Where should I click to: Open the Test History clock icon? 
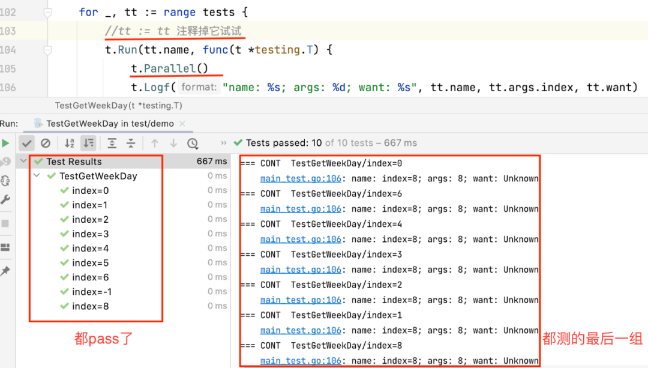(193, 143)
